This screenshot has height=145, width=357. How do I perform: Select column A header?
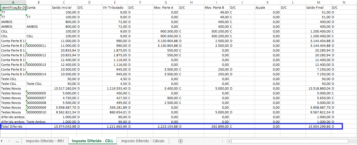coord(13,2)
